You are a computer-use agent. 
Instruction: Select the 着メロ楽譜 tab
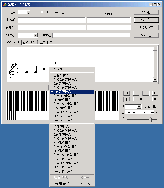coord(13,42)
